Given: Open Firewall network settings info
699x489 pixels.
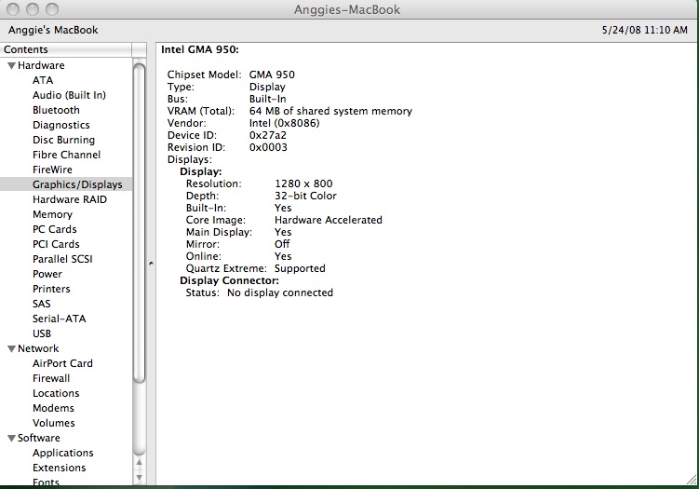Looking at the screenshot, I should coord(51,378).
